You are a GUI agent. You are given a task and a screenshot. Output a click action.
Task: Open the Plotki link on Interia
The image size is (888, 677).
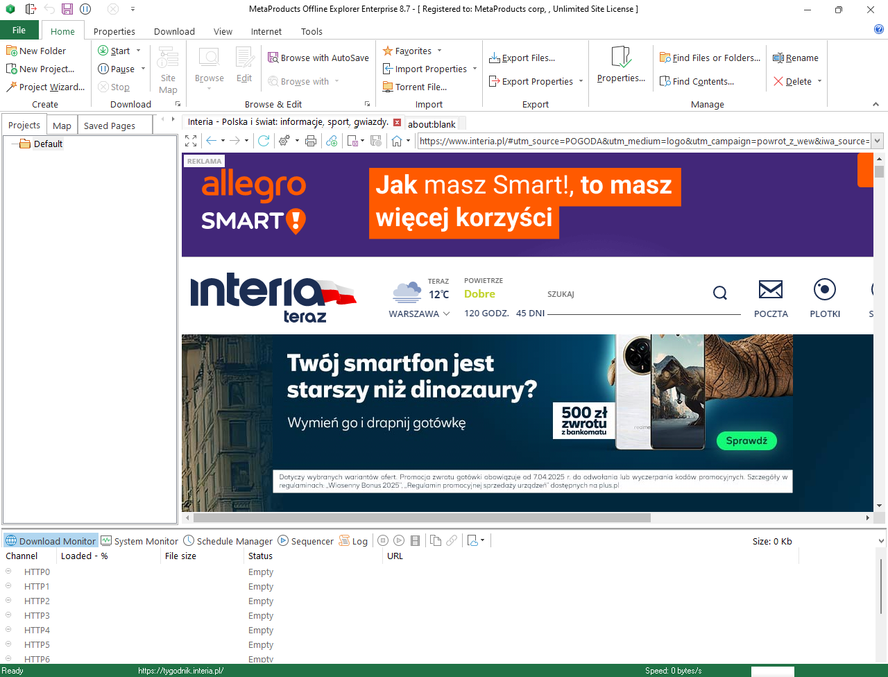(825, 298)
